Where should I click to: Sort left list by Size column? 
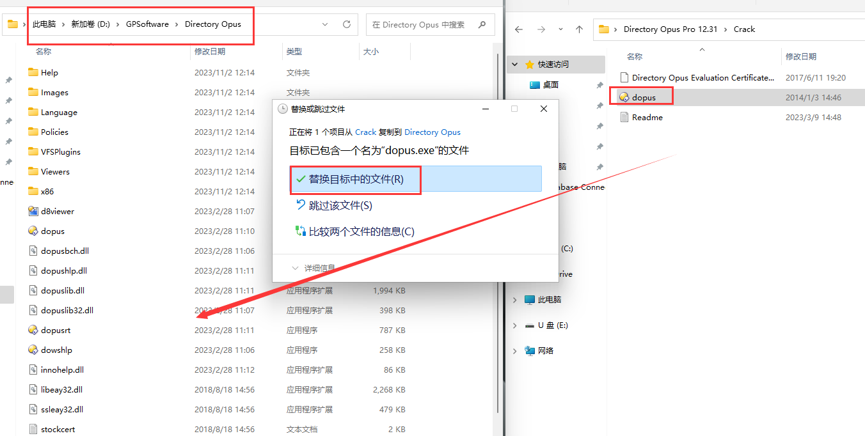click(x=371, y=51)
